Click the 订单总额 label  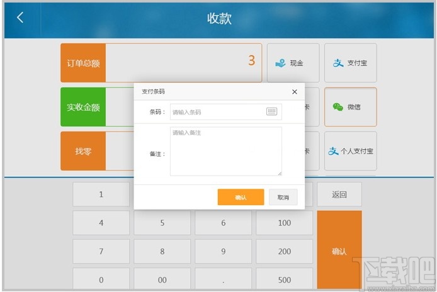click(83, 63)
